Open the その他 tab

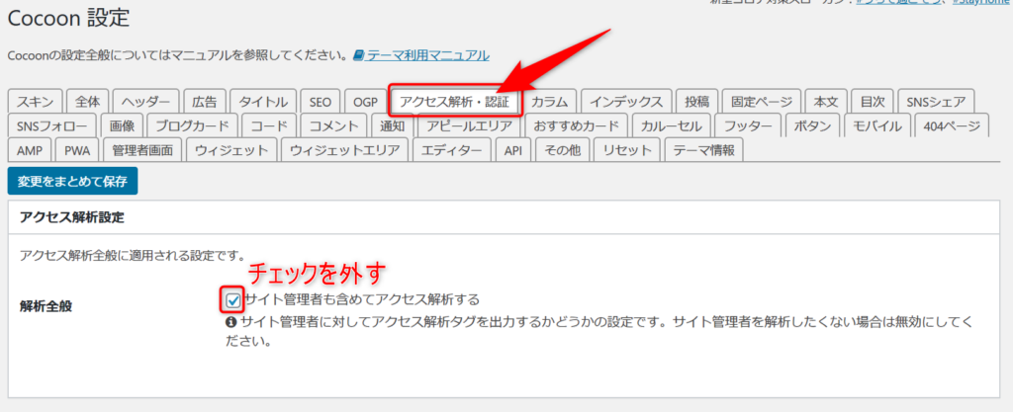(x=563, y=150)
